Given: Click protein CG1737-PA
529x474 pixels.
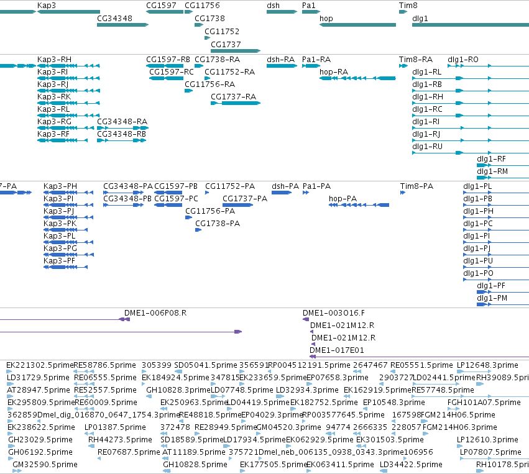Looking at the screenshot, I should pyautogui.click(x=238, y=205).
